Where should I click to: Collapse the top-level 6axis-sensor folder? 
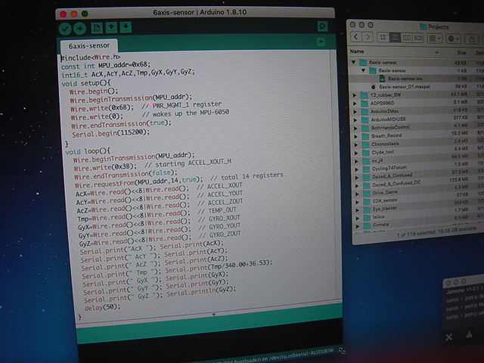pos(353,62)
